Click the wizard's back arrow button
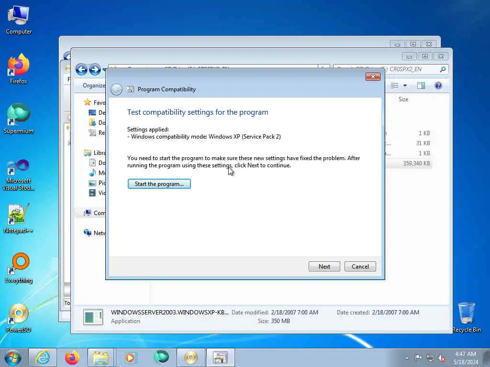490x367 pixels. 116,89
